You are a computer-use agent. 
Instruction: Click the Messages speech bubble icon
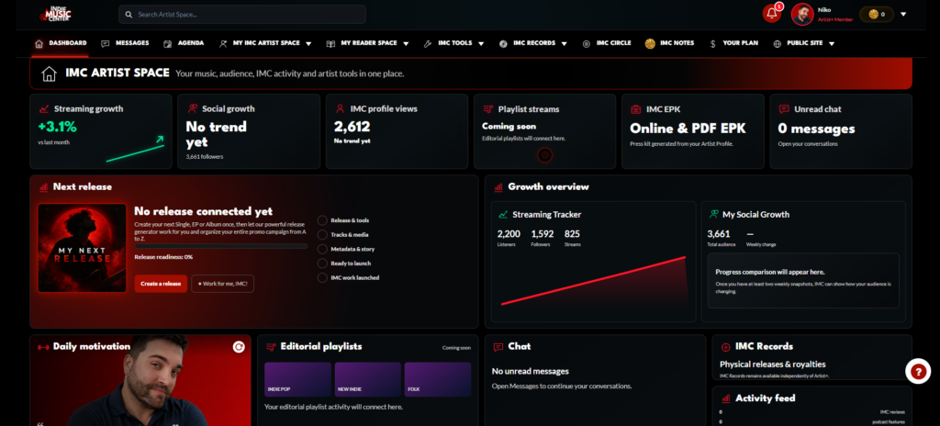[x=106, y=43]
